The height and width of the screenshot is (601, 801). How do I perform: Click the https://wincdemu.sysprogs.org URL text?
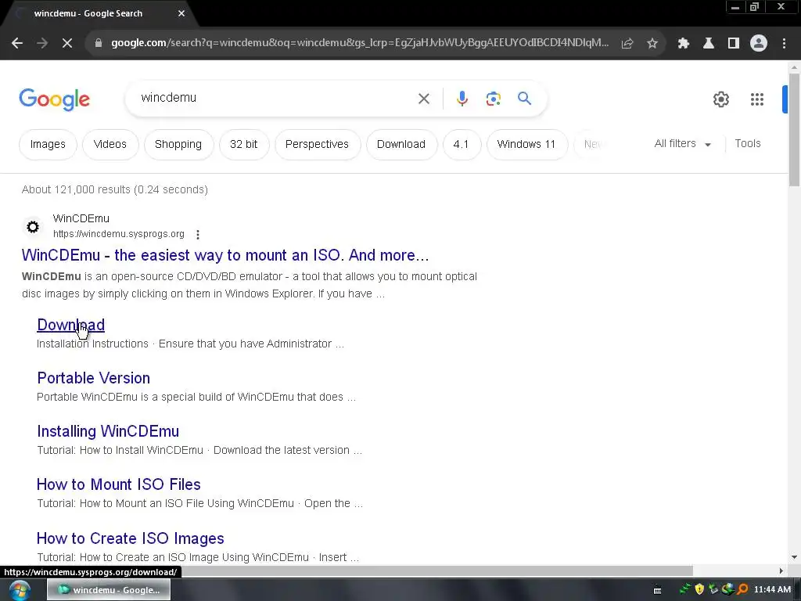(119, 234)
